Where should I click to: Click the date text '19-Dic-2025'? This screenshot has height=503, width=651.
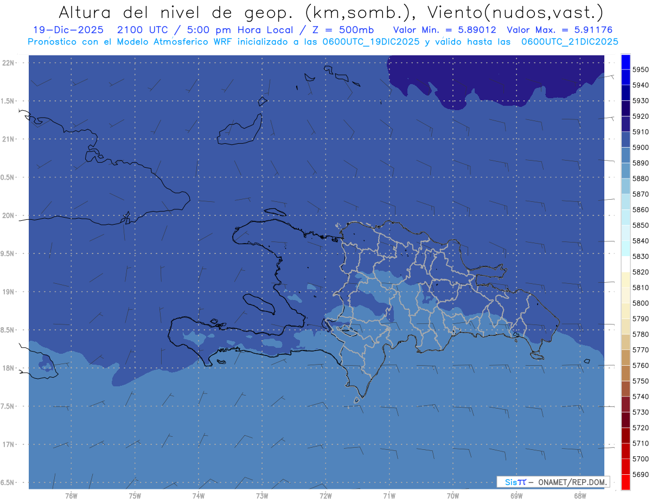pos(68,29)
